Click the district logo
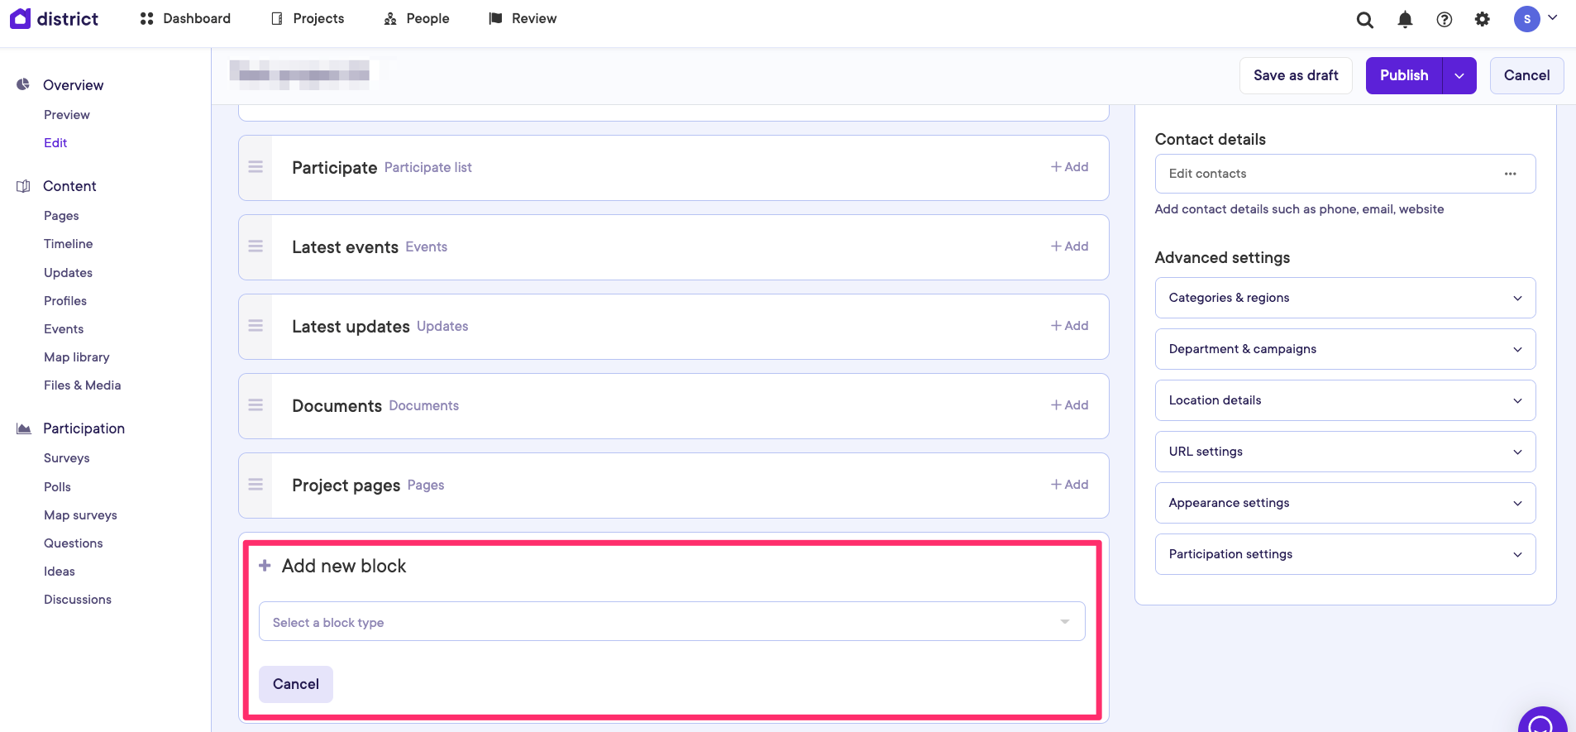The image size is (1576, 732). coord(55,18)
